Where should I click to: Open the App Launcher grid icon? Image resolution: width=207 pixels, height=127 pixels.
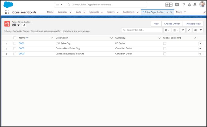(x=7, y=12)
